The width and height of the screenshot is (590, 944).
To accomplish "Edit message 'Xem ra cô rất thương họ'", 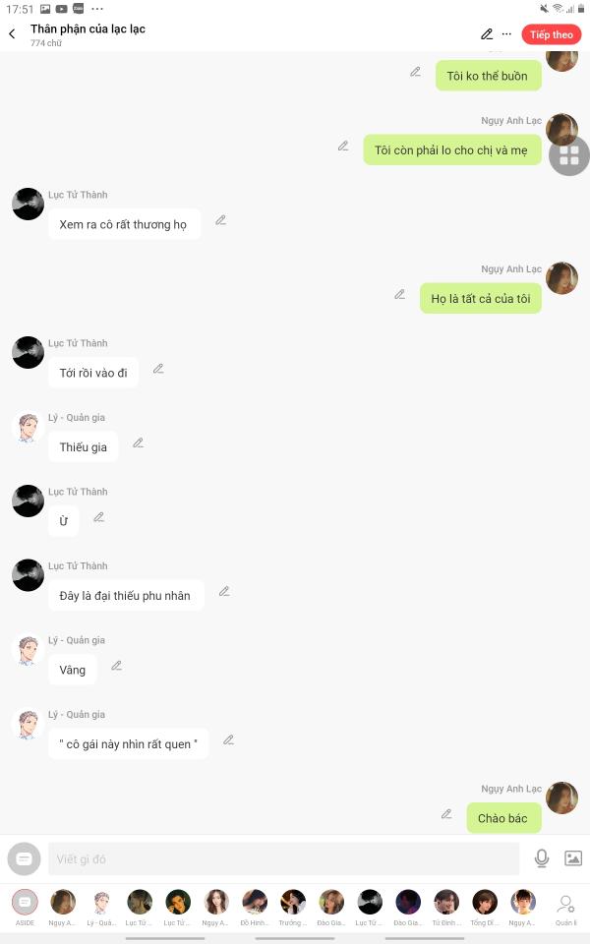I will [221, 220].
